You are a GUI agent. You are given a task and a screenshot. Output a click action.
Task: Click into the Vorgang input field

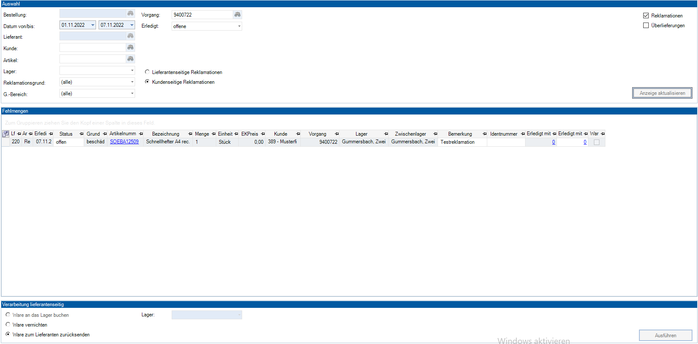202,15
